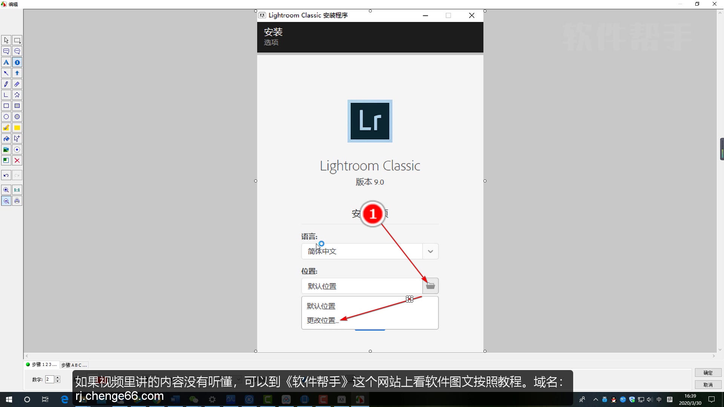Open the 默认位置 location dropdown

[431, 286]
